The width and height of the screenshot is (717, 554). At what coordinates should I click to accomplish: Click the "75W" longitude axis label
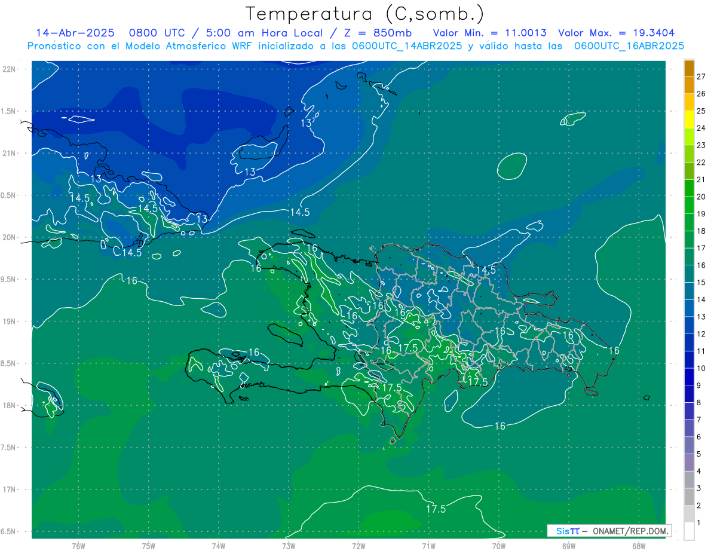pos(148,546)
